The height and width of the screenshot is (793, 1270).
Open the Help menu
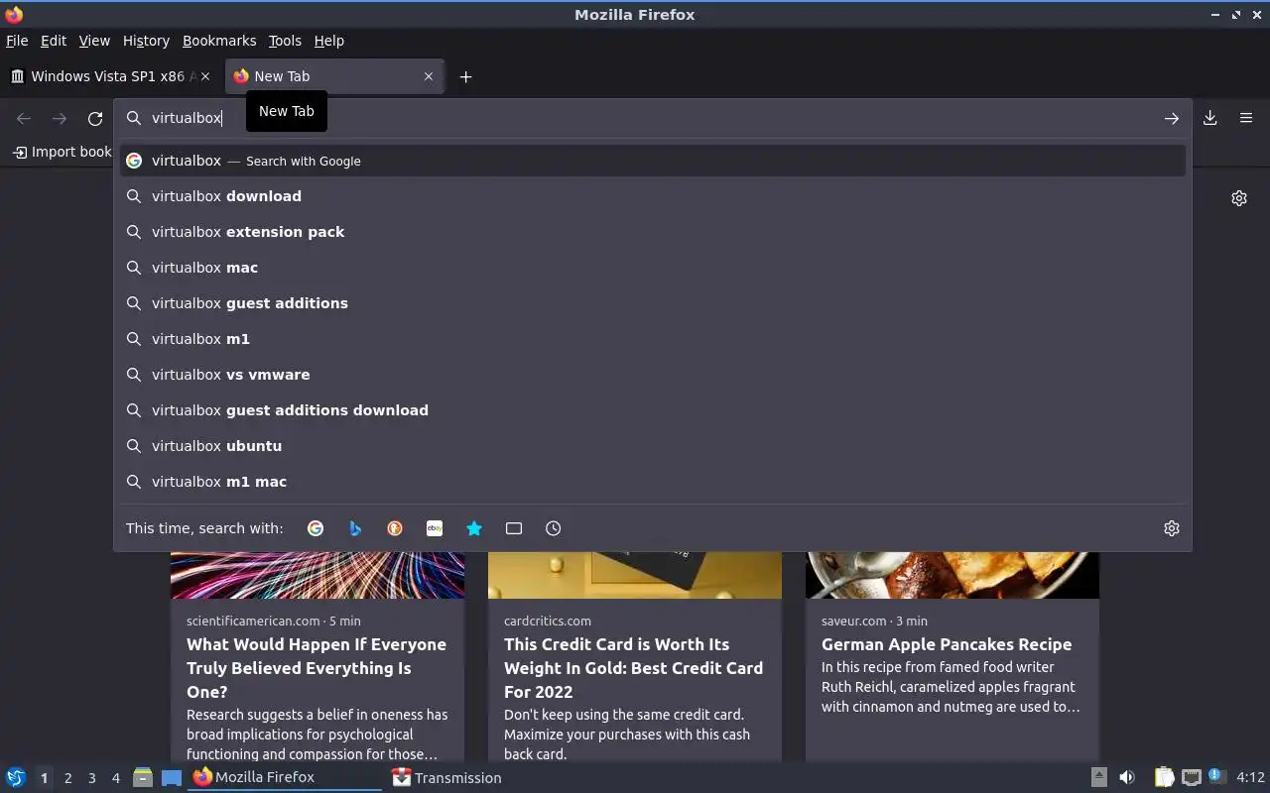coord(329,41)
